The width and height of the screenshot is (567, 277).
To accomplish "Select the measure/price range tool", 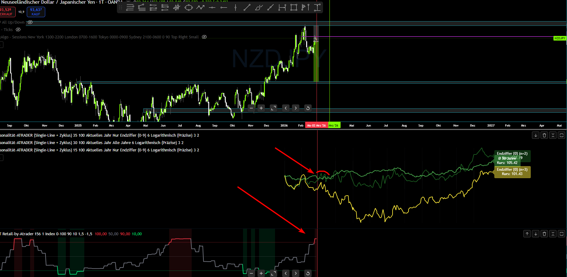I will pyautogui.click(x=282, y=7).
